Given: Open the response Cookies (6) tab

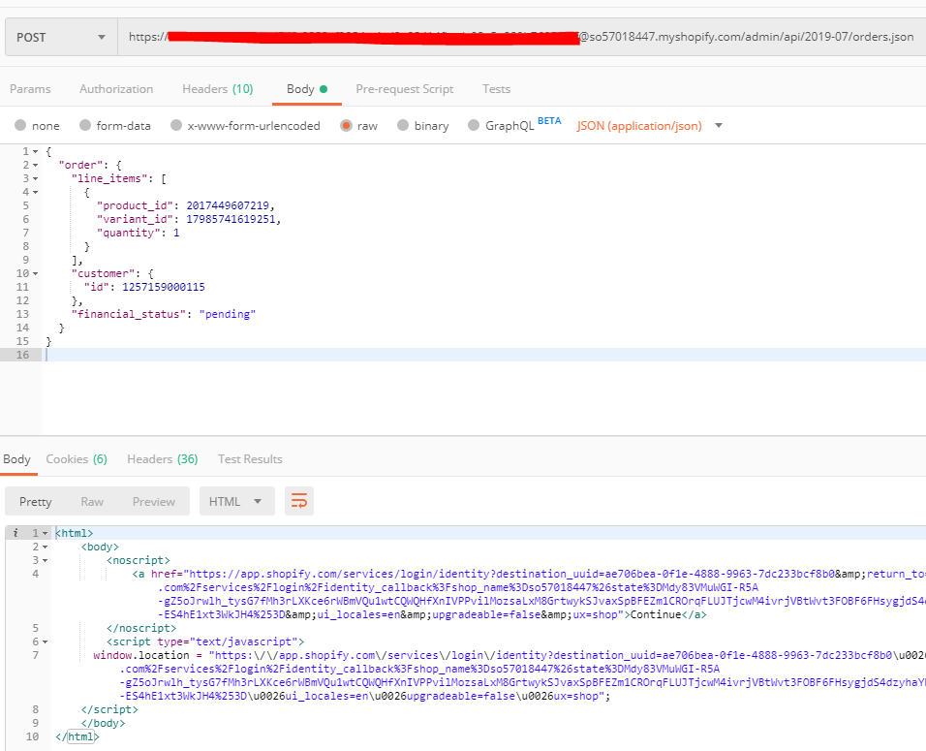Looking at the screenshot, I should (x=77, y=459).
